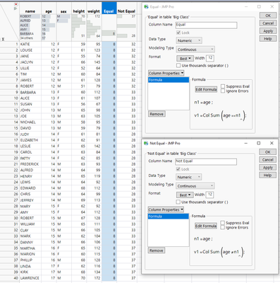Click Width field in Equal dialog
The image size is (280, 283).
(210, 58)
